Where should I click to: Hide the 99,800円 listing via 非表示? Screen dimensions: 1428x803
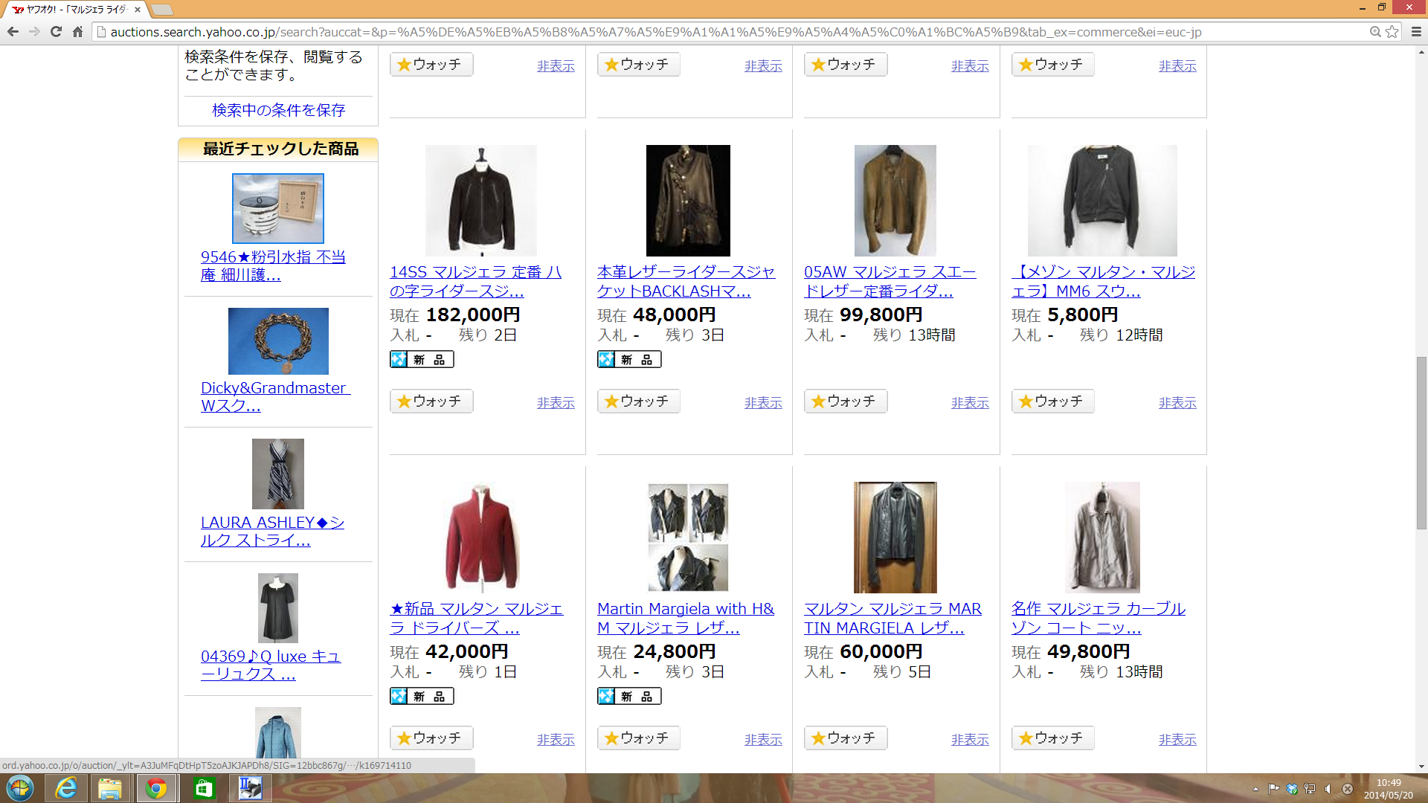(970, 402)
